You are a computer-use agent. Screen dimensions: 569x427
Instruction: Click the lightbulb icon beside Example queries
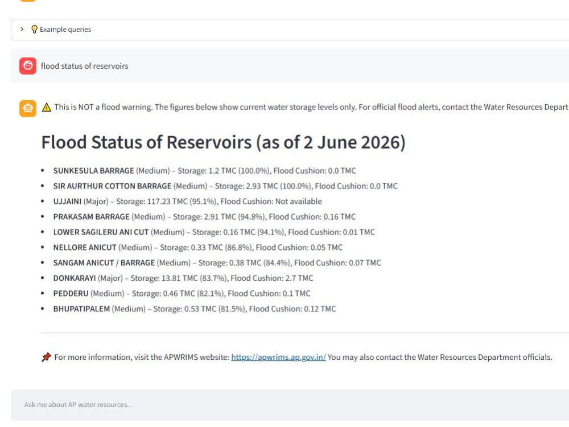(x=35, y=30)
